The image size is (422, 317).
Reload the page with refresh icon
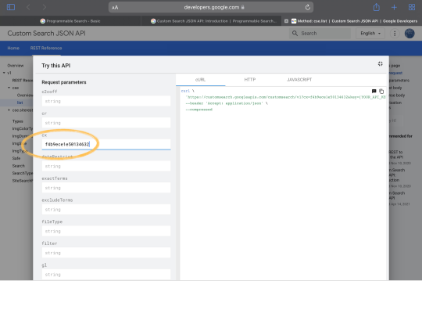(x=308, y=7)
